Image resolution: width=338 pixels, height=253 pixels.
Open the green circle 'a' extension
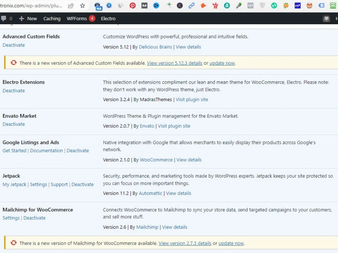(x=227, y=6)
